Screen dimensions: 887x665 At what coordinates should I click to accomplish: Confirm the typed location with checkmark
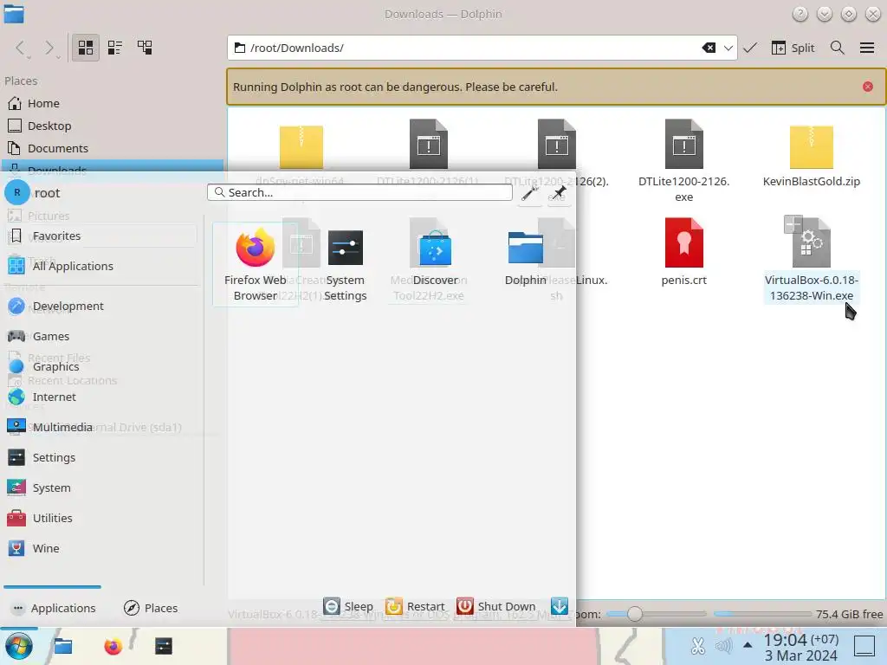tap(750, 48)
